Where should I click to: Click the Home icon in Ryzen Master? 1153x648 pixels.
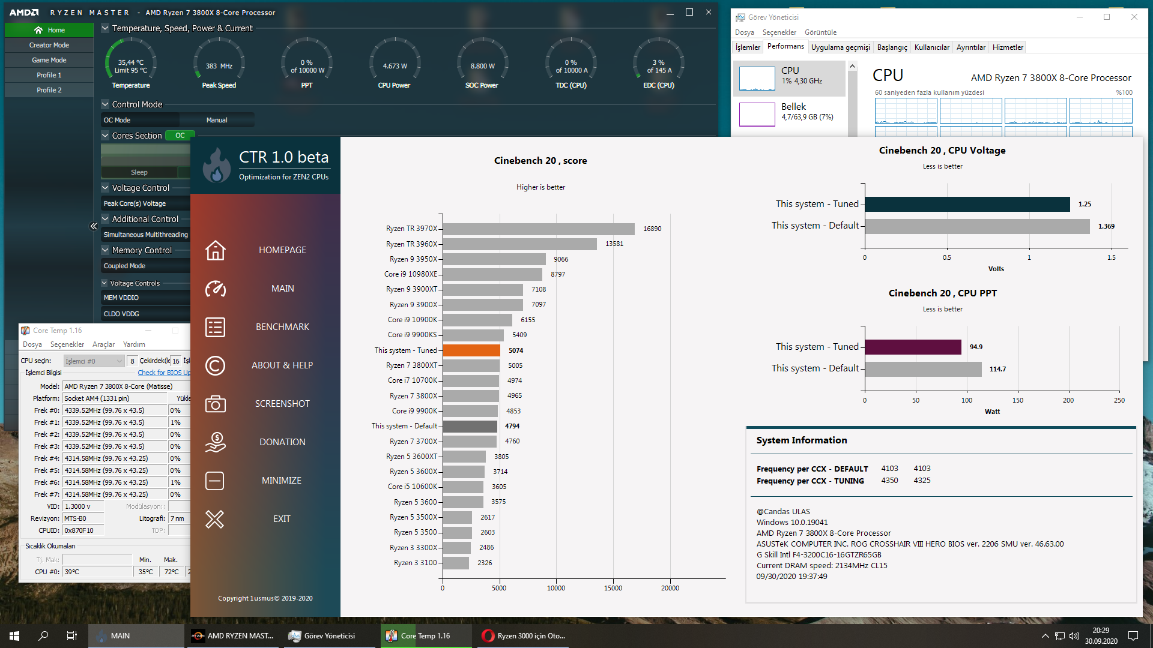click(x=38, y=30)
